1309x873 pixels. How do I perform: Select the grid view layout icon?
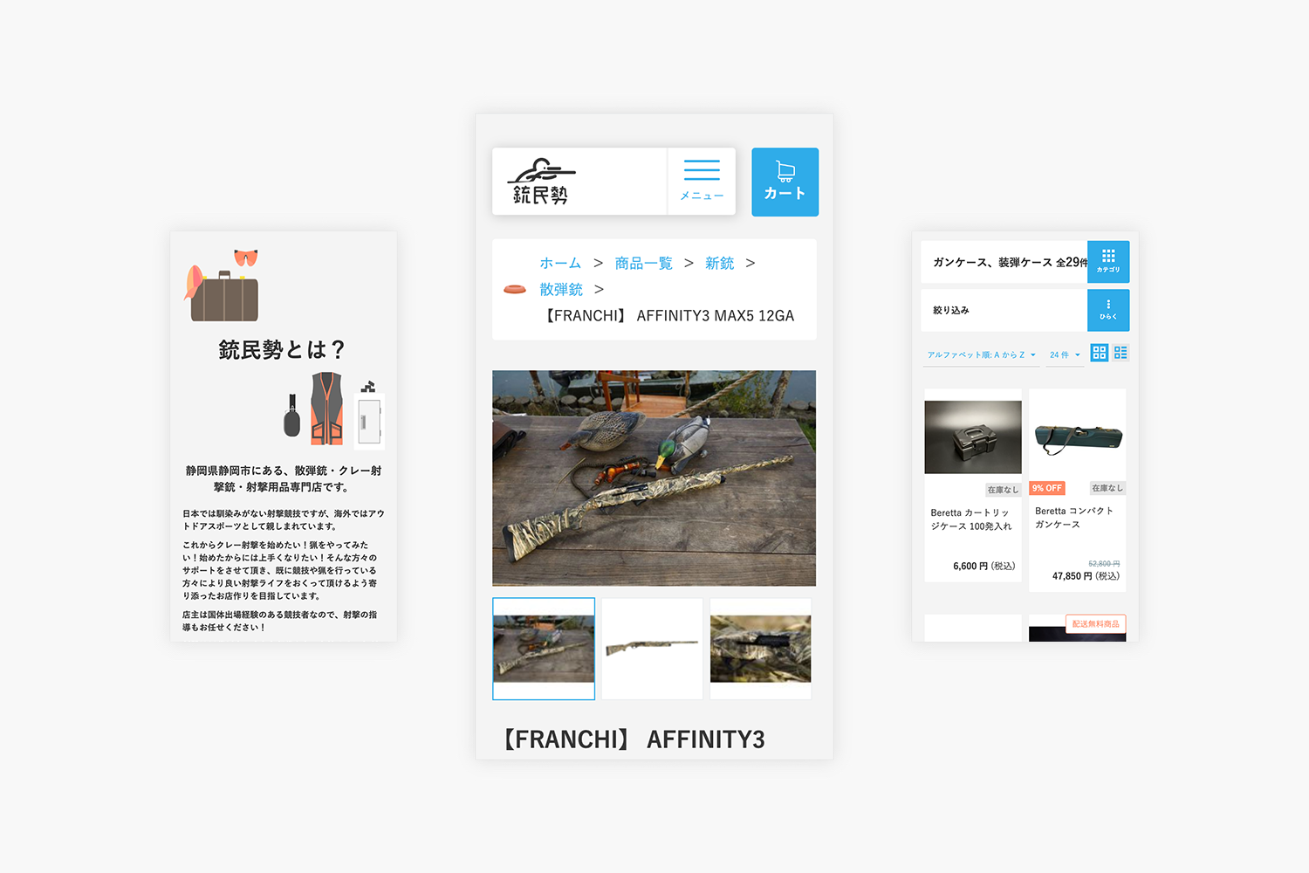[1099, 352]
